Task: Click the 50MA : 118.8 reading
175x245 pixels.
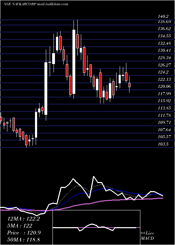Action: click(x=24, y=240)
